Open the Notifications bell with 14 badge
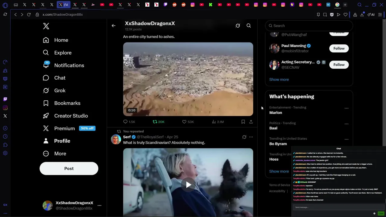This screenshot has height=217, width=386. (46, 65)
